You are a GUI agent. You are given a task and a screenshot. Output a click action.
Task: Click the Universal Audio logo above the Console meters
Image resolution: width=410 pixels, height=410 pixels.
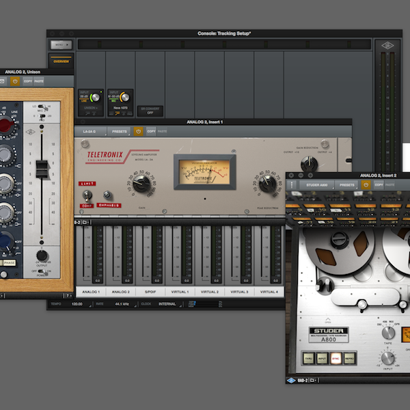(387, 46)
